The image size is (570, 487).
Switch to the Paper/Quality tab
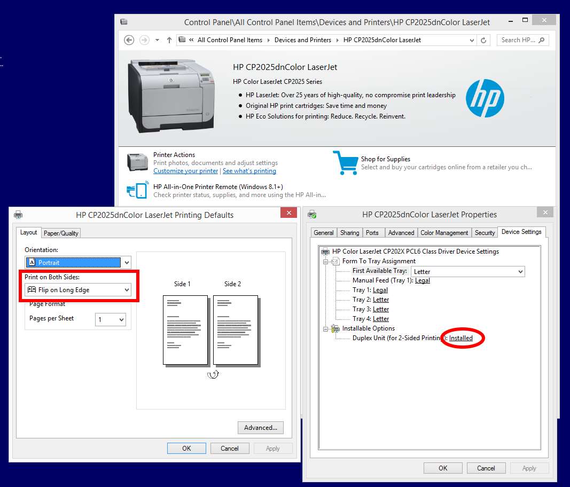(x=61, y=233)
